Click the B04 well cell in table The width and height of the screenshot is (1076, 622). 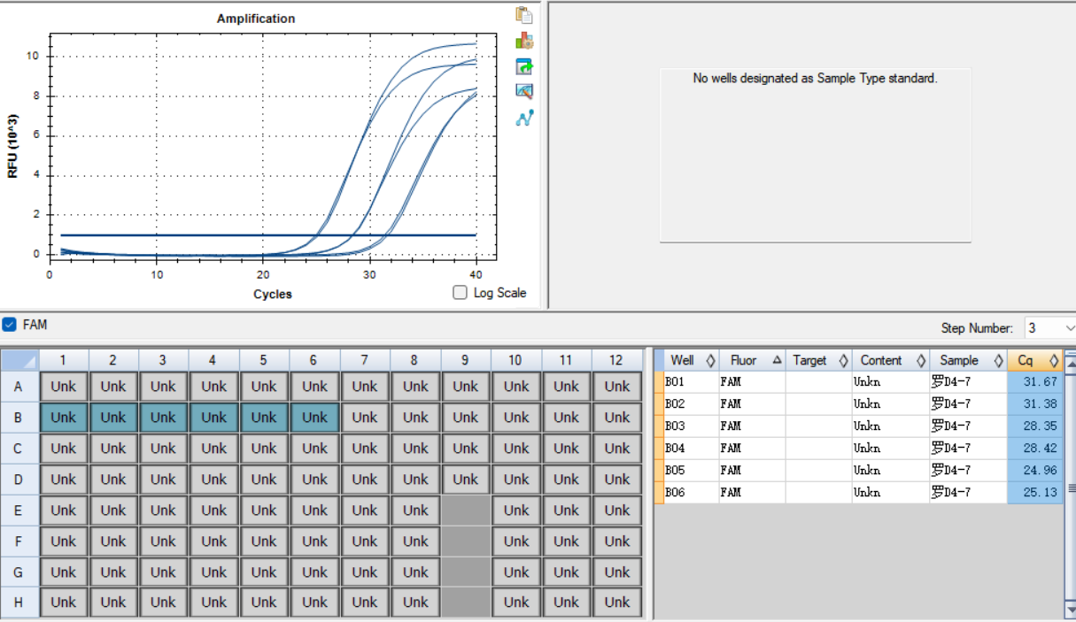point(692,449)
